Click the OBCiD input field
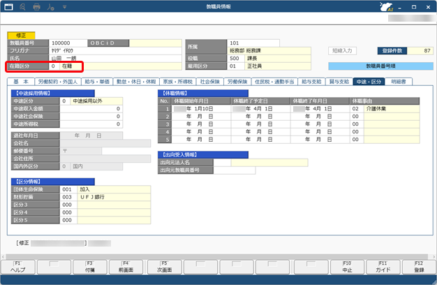 click(x=156, y=43)
